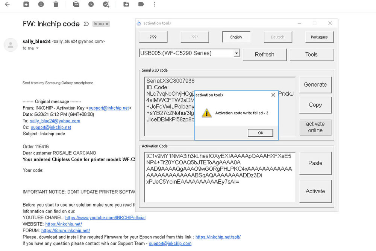Report spam using the exclamation icon
Image resolution: width=376 pixels, height=251 pixels.
coord(41,5)
